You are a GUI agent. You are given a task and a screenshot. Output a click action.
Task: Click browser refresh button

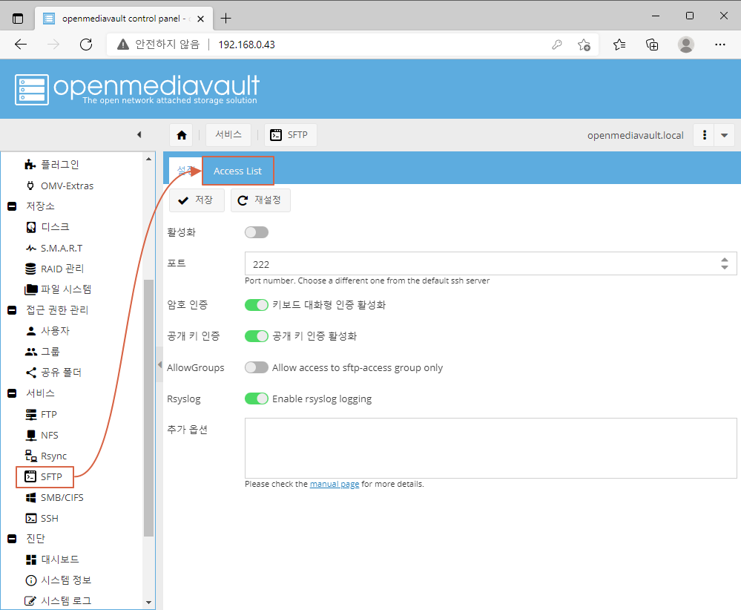pos(86,45)
